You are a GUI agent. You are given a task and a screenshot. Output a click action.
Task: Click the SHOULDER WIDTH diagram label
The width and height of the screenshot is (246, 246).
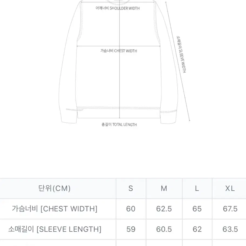pyautogui.click(x=118, y=8)
